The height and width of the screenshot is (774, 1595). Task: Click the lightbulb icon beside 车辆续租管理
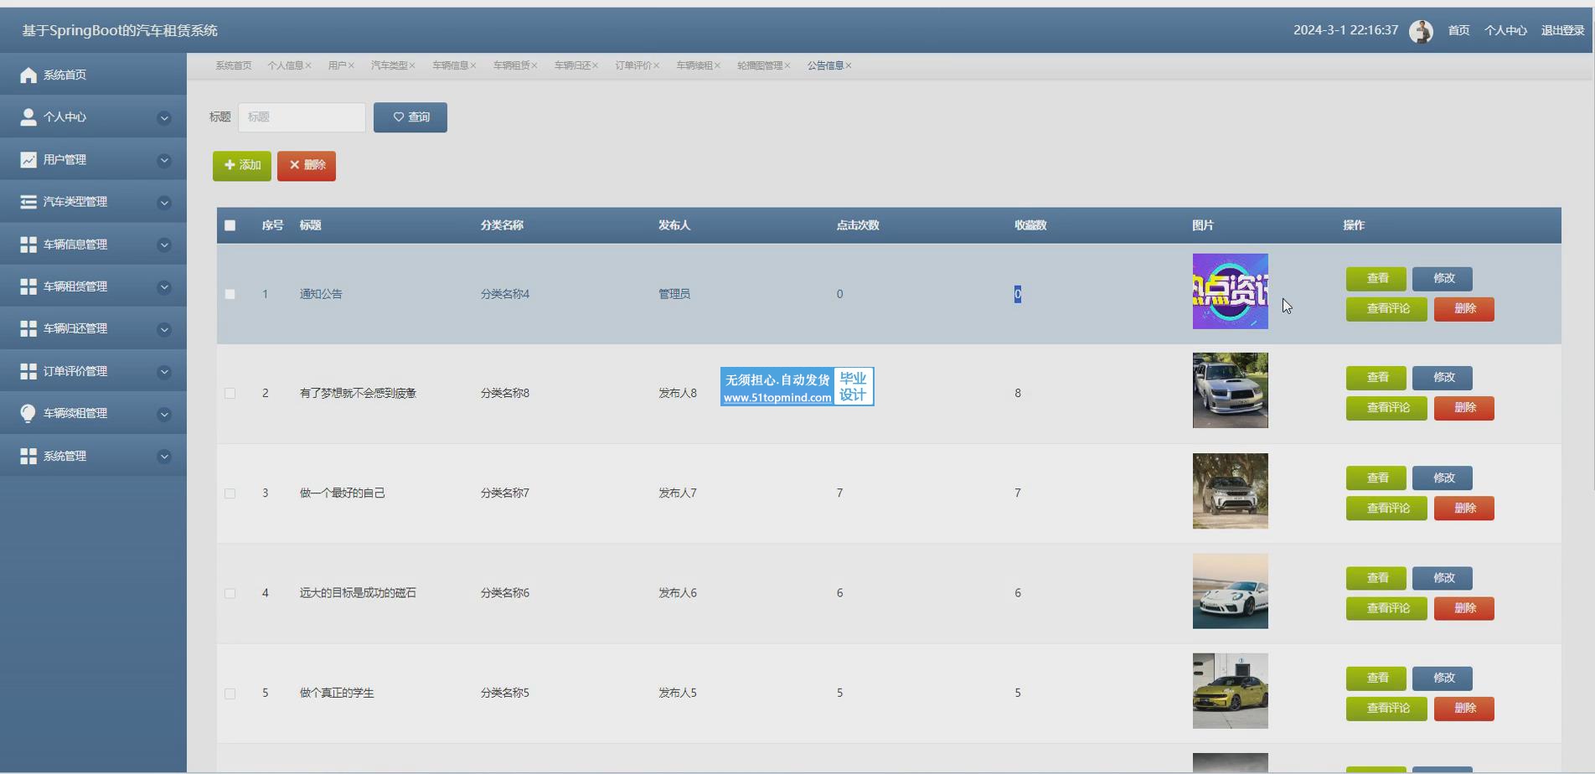(28, 413)
